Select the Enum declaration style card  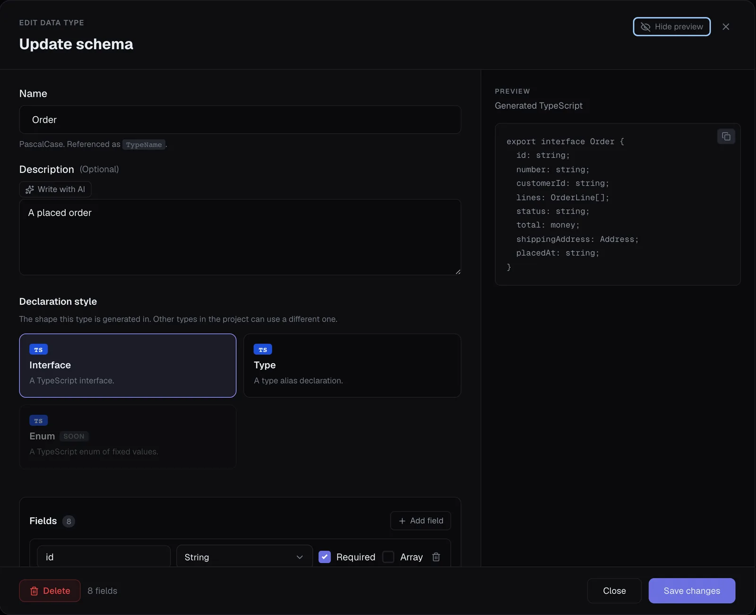(128, 436)
